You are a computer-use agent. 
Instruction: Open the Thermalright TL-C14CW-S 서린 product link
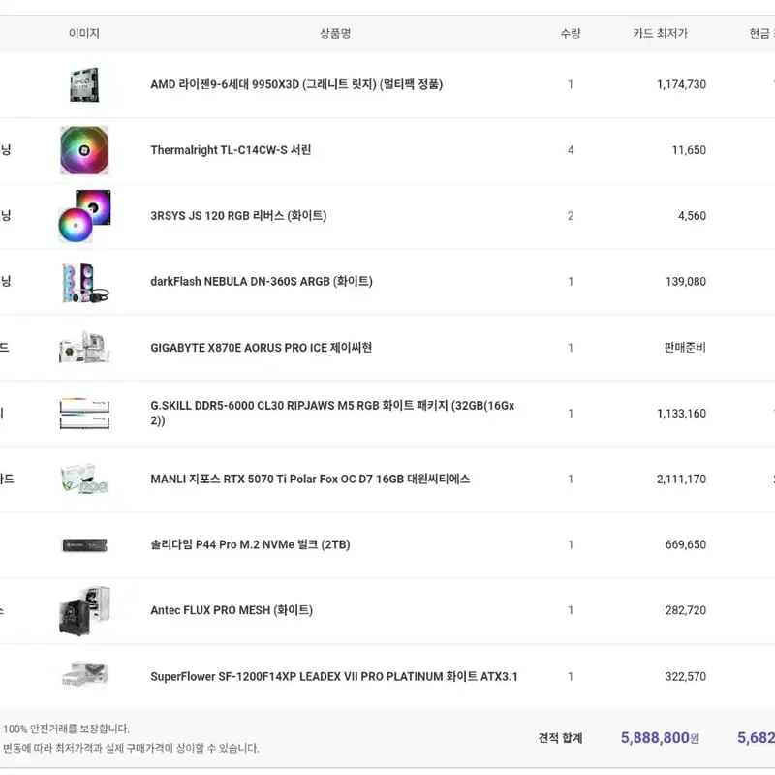(x=231, y=150)
